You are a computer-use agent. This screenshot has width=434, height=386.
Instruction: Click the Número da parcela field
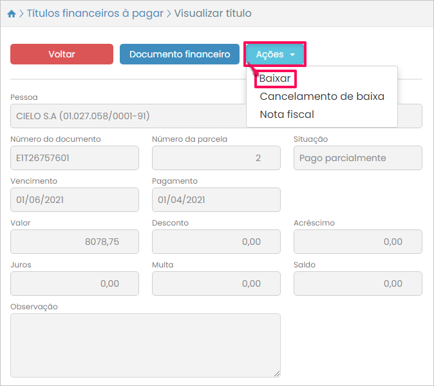pos(216,158)
